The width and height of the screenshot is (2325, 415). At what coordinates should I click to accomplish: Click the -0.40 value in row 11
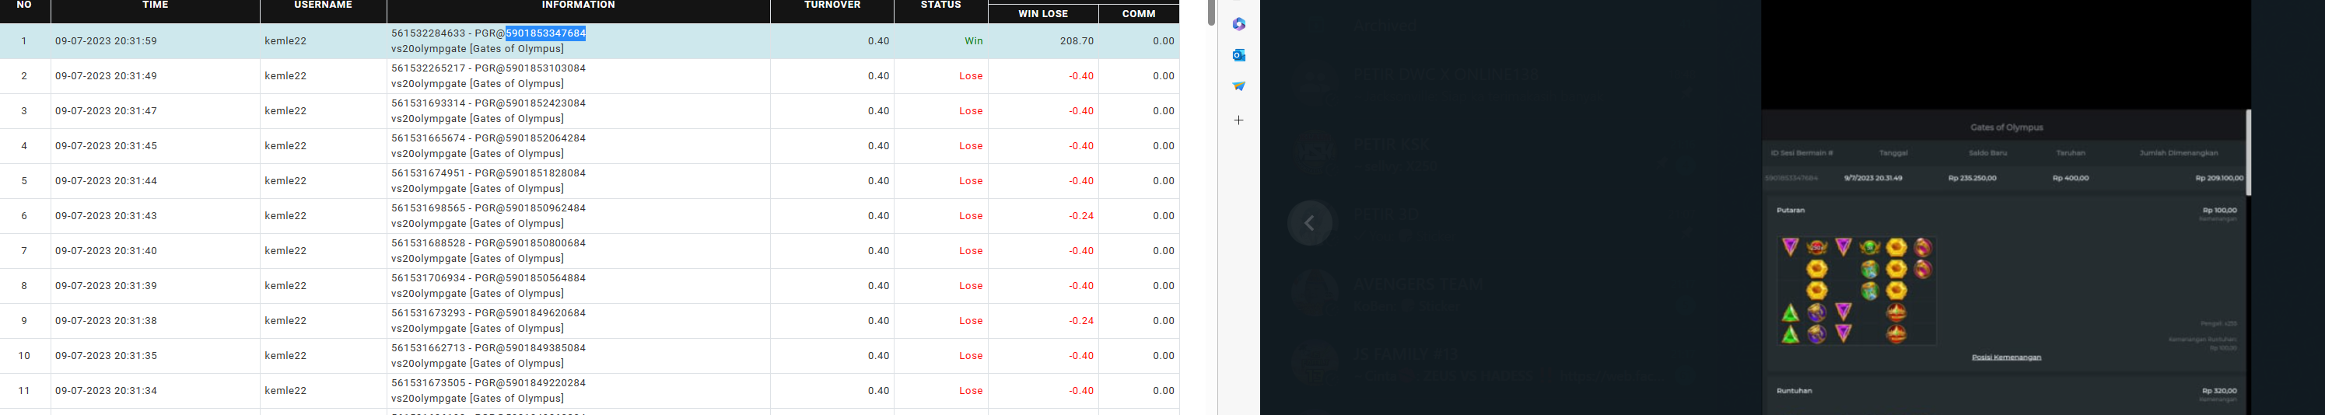[x=1081, y=391]
